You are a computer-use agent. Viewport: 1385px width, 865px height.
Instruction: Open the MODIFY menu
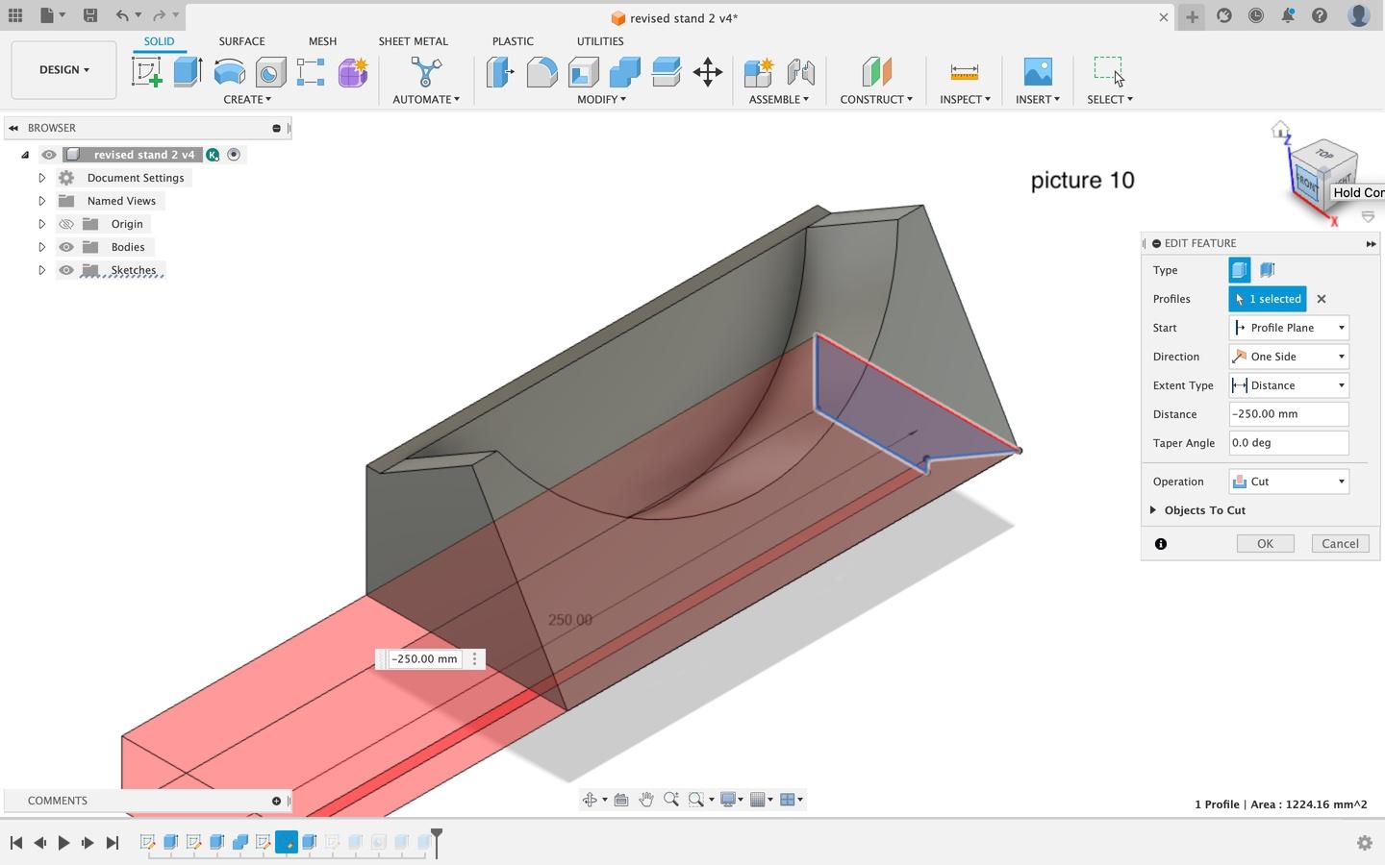point(601,99)
